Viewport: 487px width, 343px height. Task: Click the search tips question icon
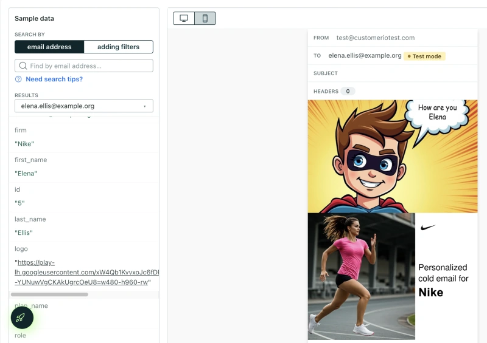tap(18, 79)
